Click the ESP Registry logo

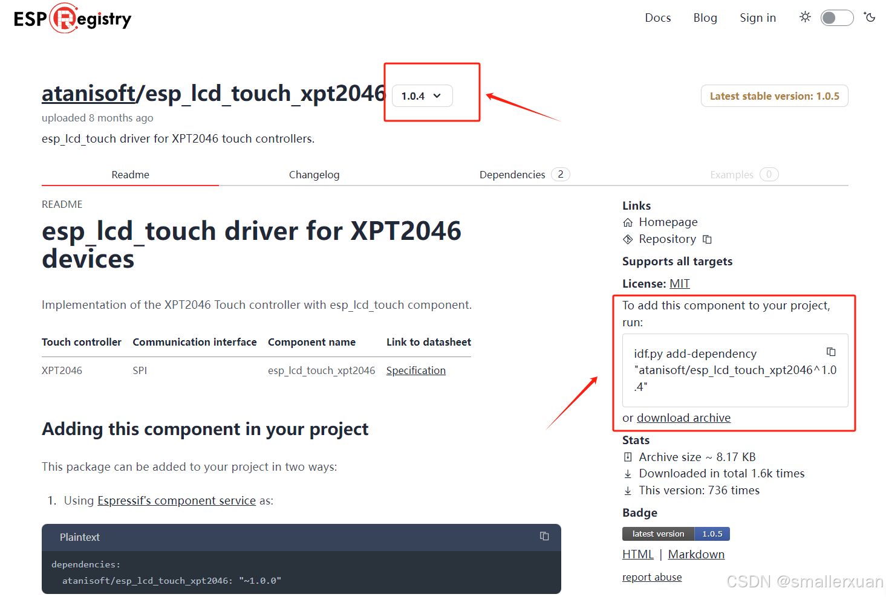click(71, 18)
